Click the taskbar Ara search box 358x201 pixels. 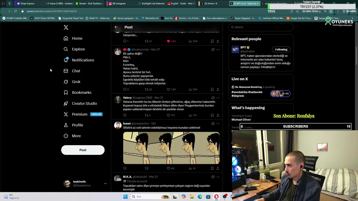pyautogui.click(x=150, y=197)
